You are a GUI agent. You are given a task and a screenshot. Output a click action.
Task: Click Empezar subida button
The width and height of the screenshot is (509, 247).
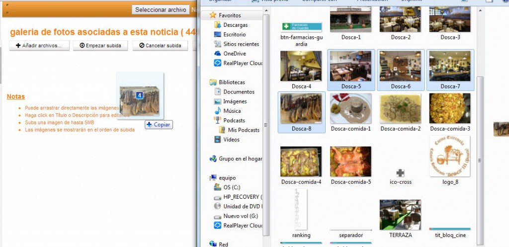pyautogui.click(x=100, y=45)
